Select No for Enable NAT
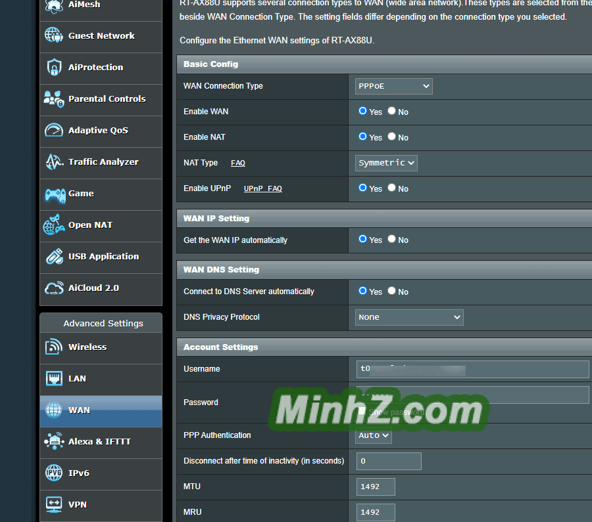 point(391,137)
